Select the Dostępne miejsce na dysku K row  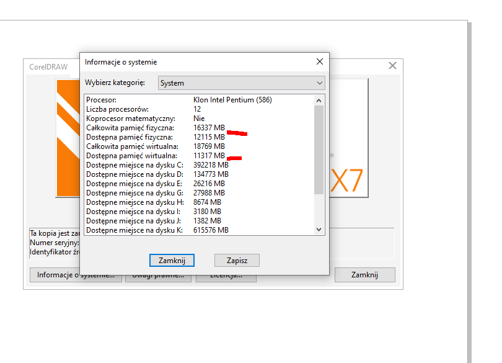(200, 230)
